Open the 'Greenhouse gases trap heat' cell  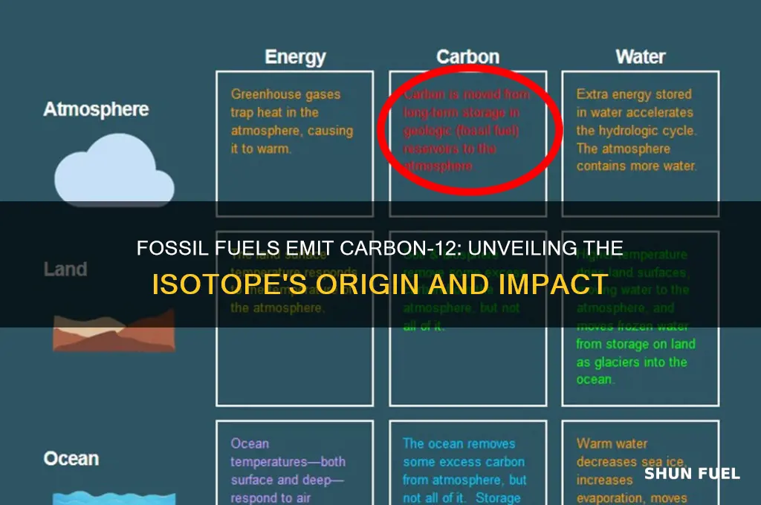(x=294, y=143)
